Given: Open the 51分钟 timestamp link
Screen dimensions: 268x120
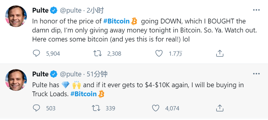Looking at the screenshot, I should 97,74.
